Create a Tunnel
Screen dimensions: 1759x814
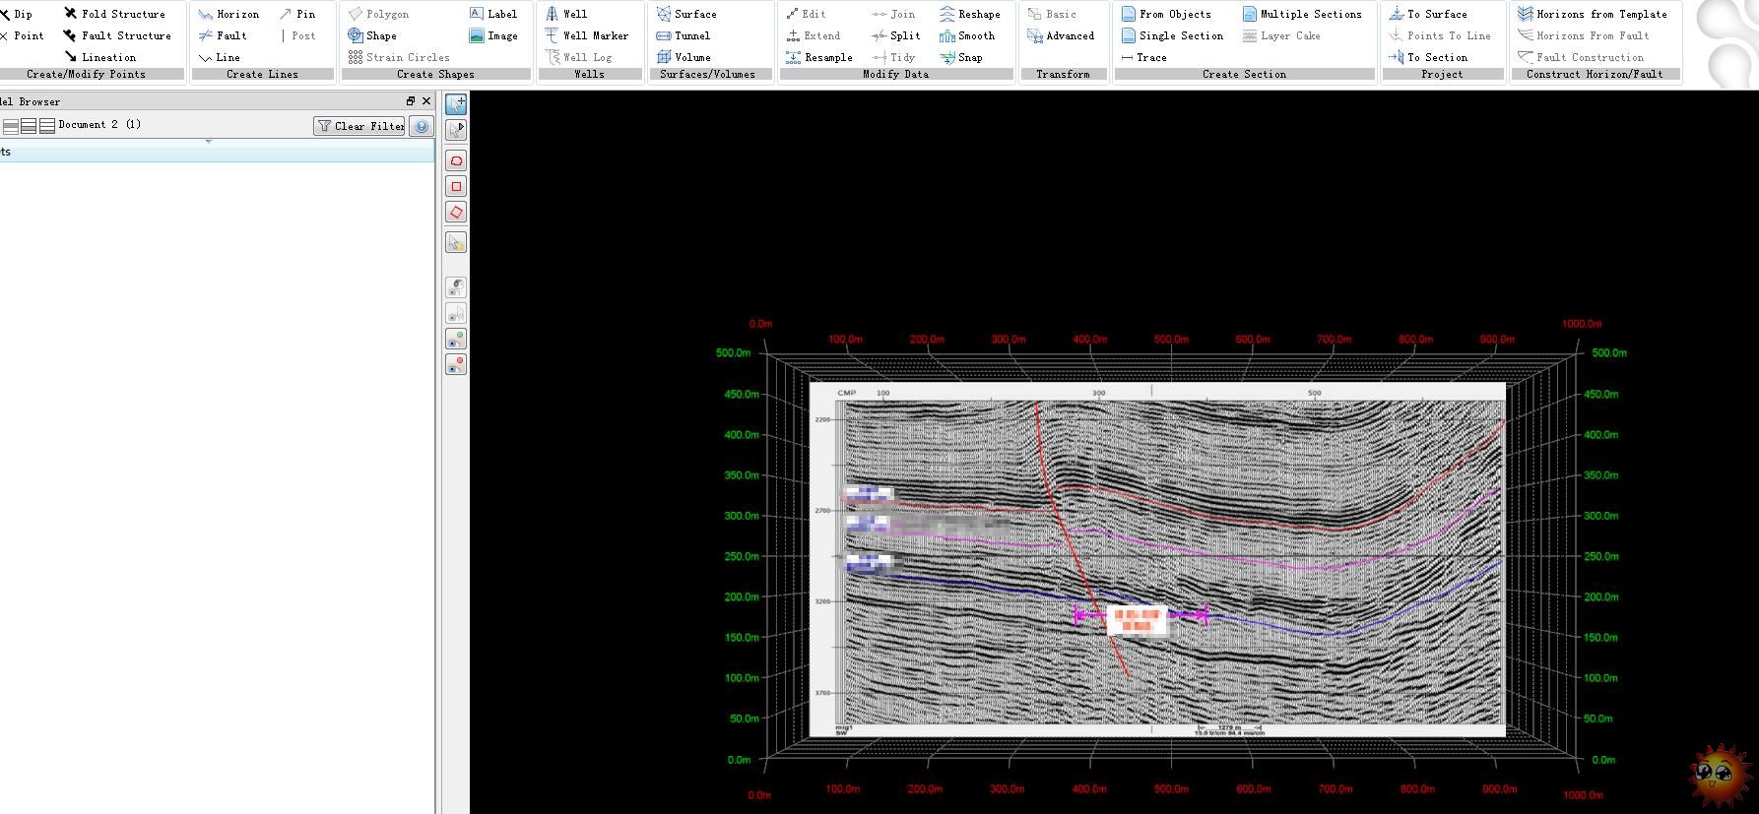pyautogui.click(x=683, y=35)
